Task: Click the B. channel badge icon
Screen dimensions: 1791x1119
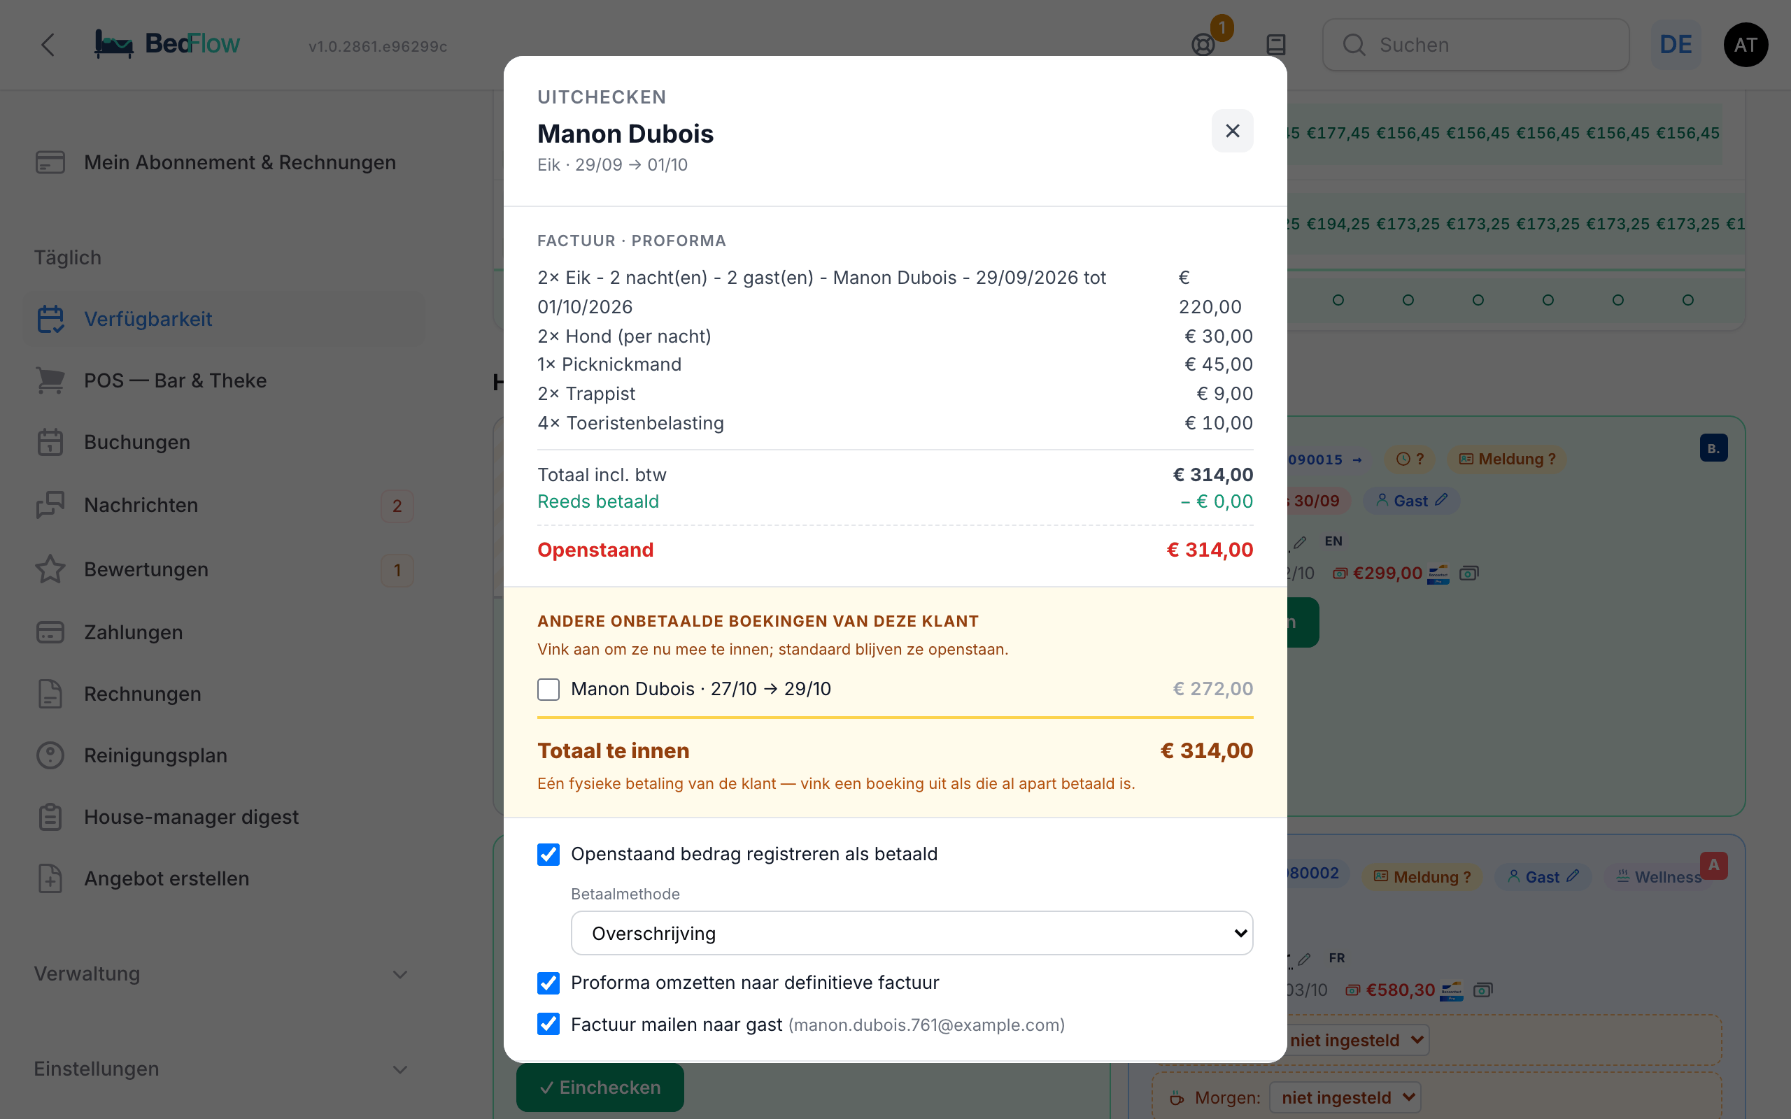Action: click(1713, 448)
